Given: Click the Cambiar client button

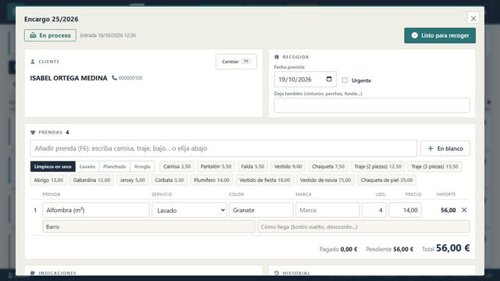Looking at the screenshot, I should pyautogui.click(x=236, y=62).
